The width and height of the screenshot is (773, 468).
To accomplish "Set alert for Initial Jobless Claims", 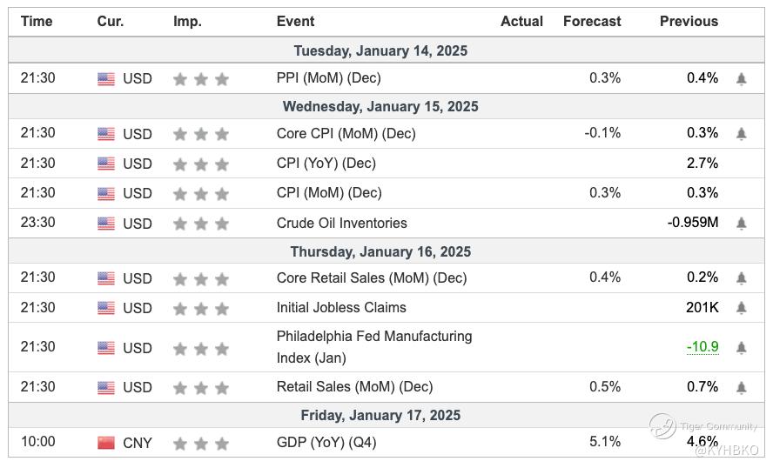I will click(741, 308).
